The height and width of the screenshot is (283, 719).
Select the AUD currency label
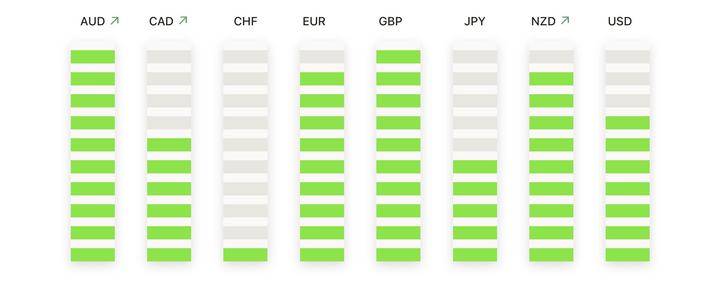coord(93,22)
